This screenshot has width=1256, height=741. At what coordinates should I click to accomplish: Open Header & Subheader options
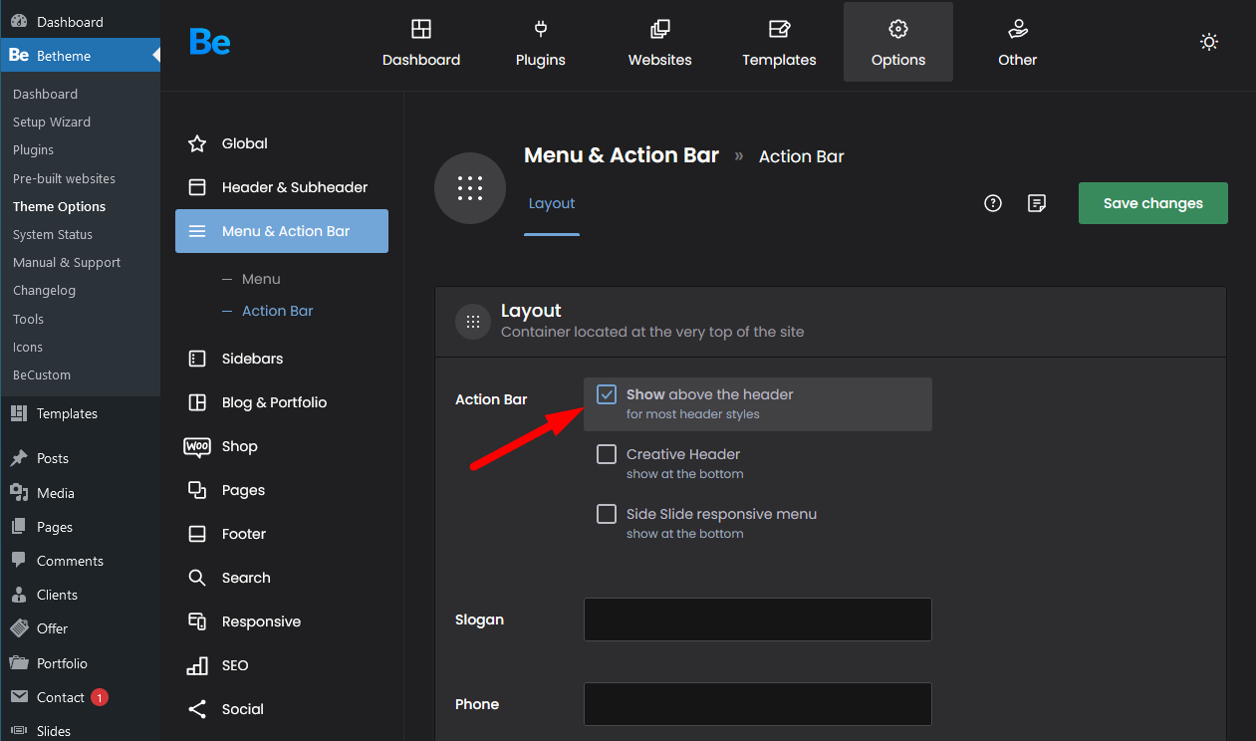[282, 187]
